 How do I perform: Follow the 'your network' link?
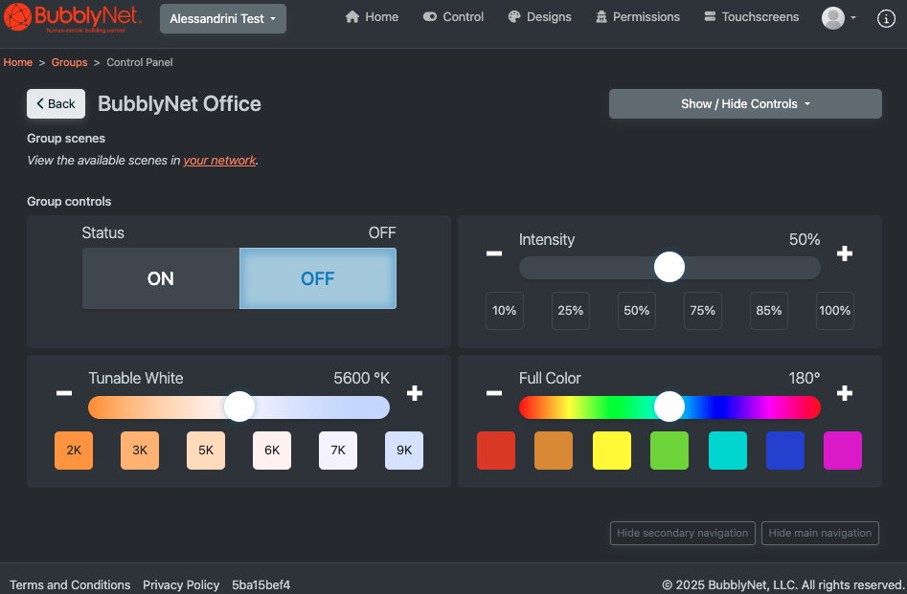219,160
